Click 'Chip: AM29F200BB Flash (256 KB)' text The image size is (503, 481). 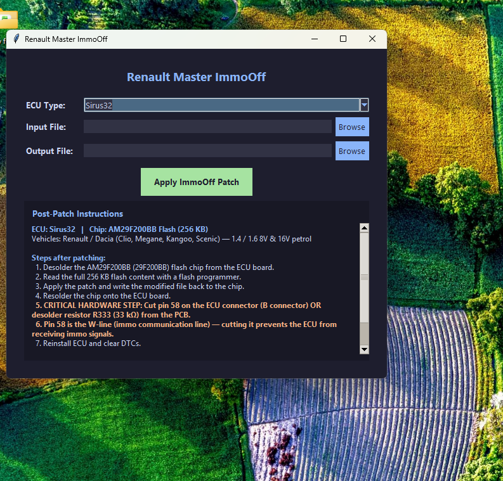pyautogui.click(x=148, y=229)
